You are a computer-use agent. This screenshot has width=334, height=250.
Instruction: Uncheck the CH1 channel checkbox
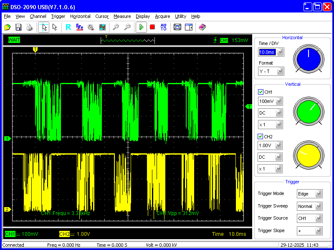[x=261, y=92]
